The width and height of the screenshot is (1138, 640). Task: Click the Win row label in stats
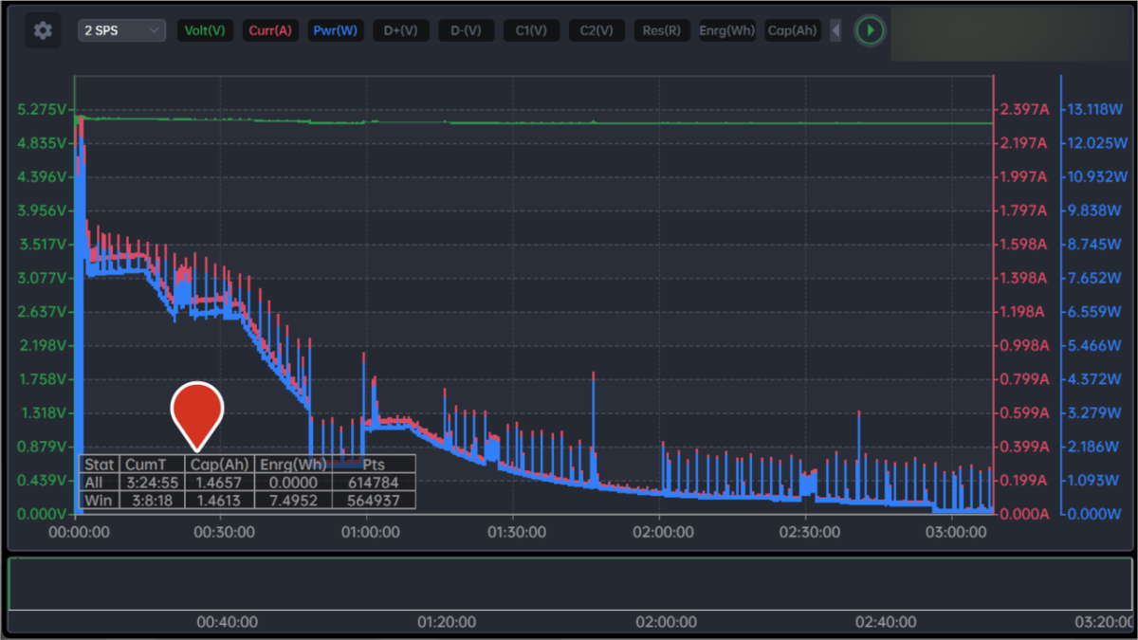100,500
